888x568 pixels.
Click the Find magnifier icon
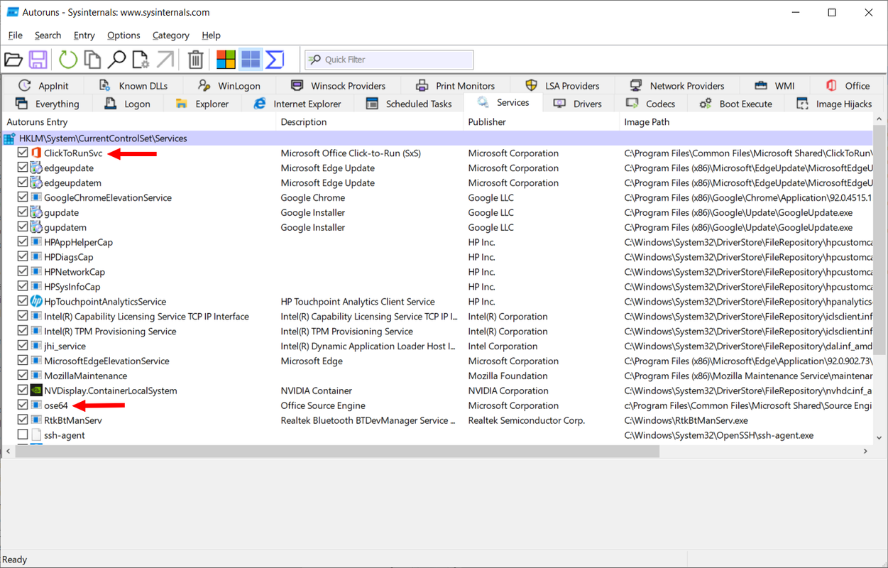click(116, 60)
